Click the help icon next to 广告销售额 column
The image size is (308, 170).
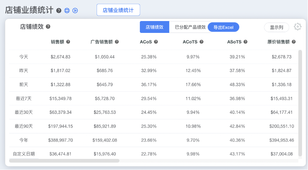click(x=117, y=42)
